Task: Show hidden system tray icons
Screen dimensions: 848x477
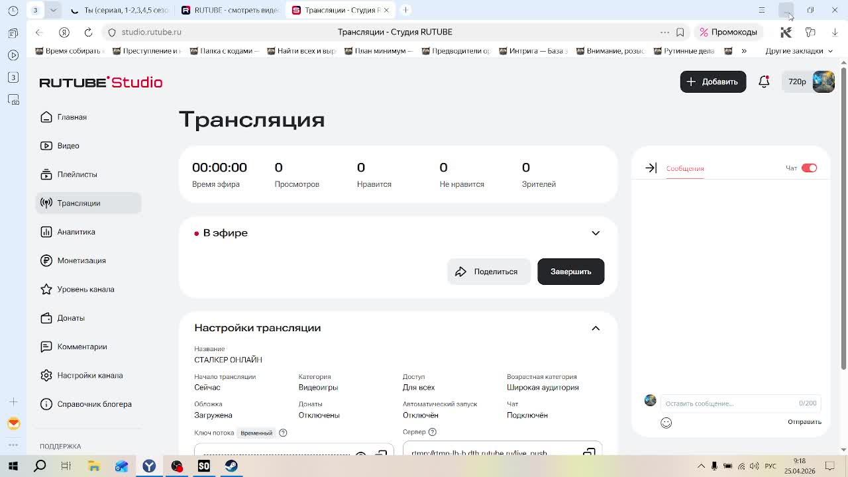Action: click(x=701, y=466)
